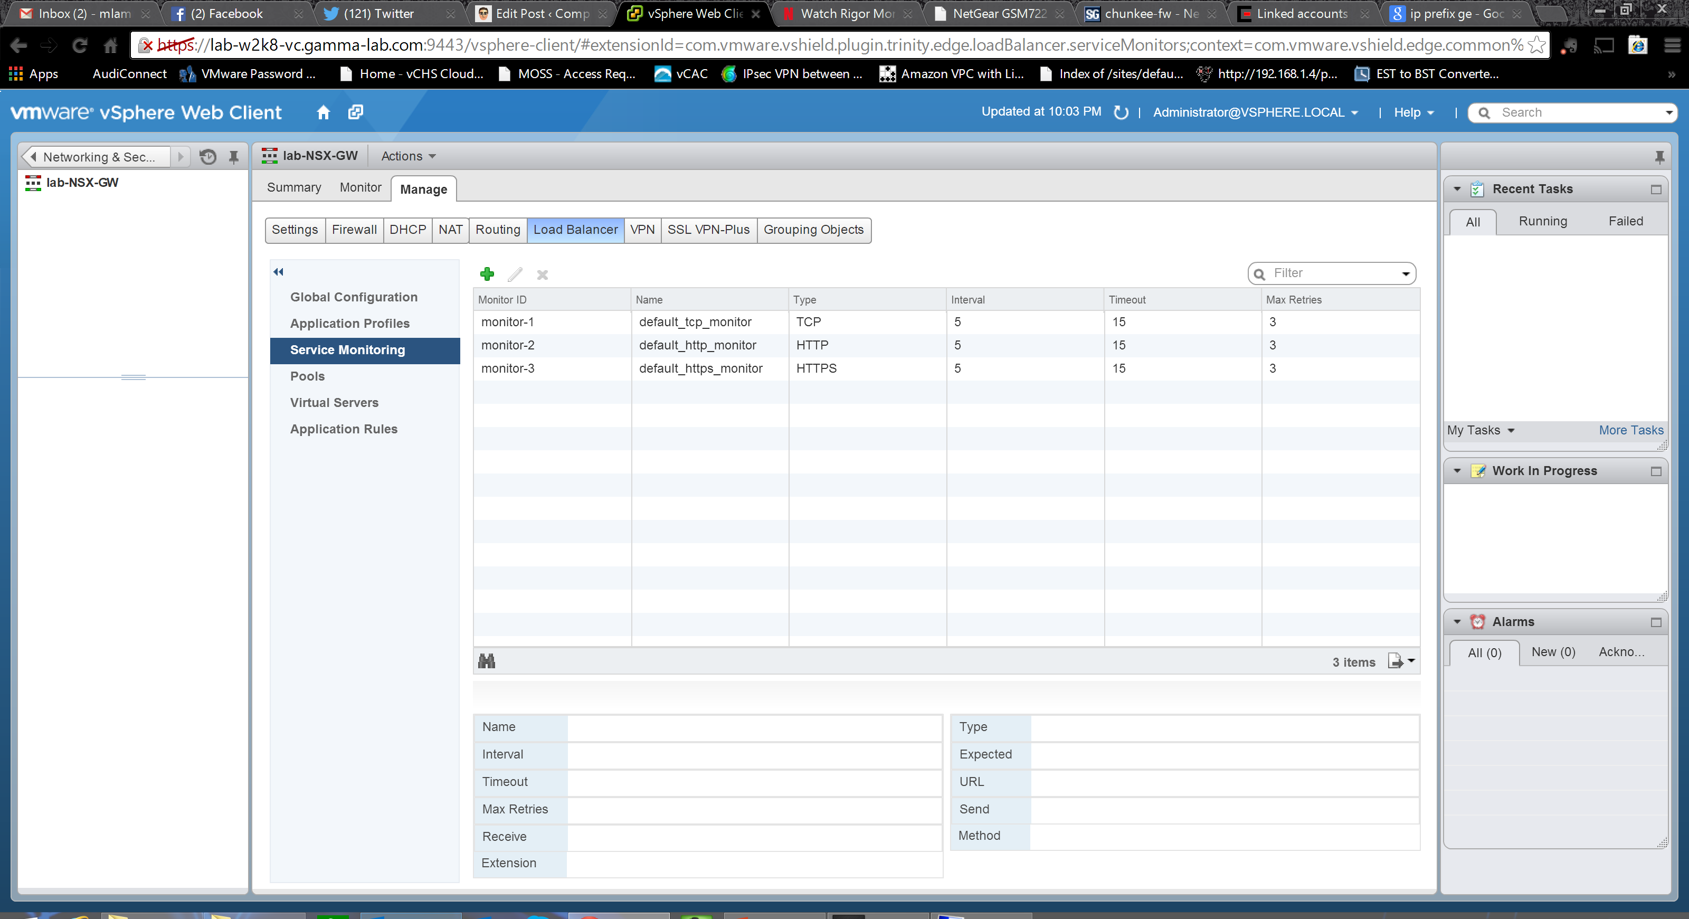Click the vSphere home icon
Screen dimensions: 1689x919
[x=323, y=112]
